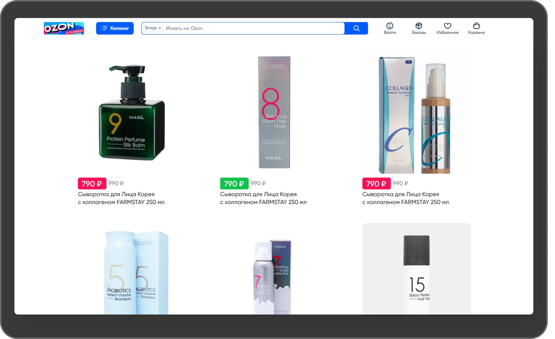Open the 7 Sparkling Scalp Bubble Tick image

click(273, 276)
